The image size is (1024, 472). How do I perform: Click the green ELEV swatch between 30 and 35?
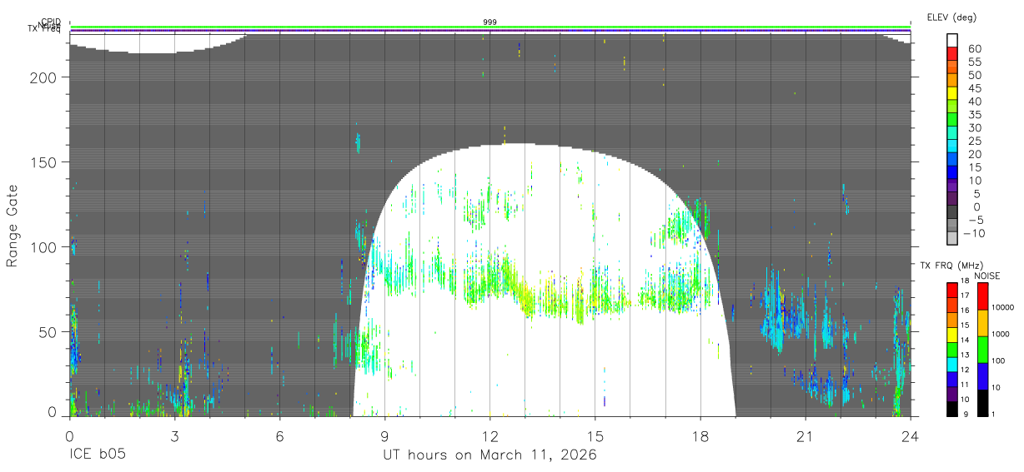click(x=952, y=120)
